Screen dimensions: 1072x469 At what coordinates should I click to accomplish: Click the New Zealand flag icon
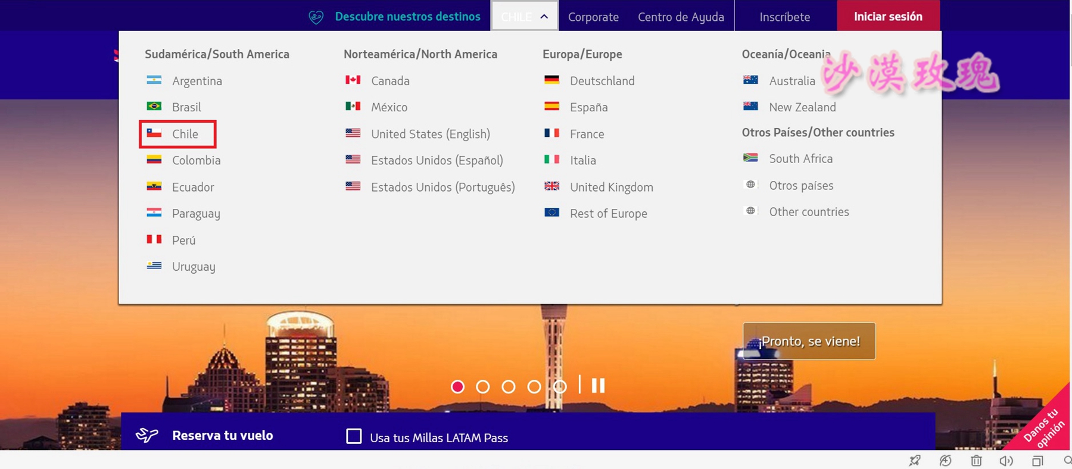[751, 106]
